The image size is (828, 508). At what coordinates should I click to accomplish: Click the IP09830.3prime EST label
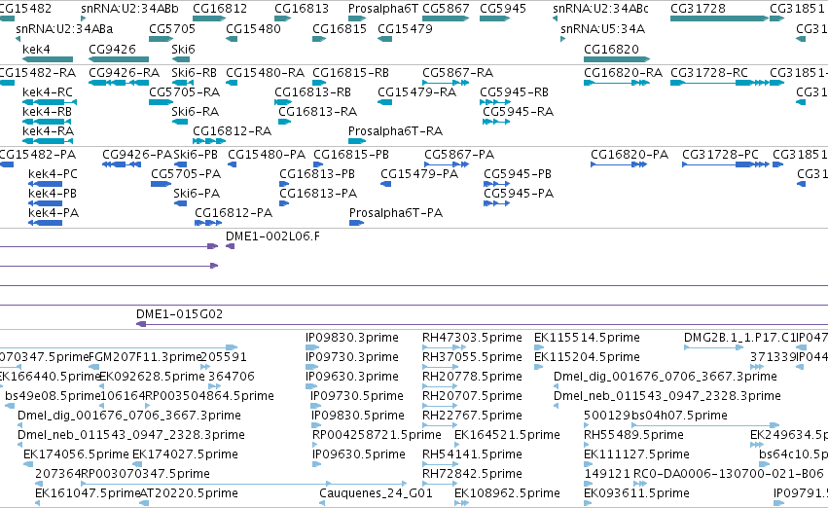click(351, 338)
